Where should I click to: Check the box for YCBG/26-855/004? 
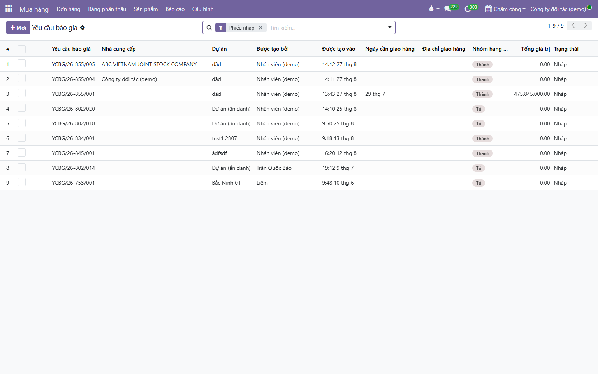[21, 79]
